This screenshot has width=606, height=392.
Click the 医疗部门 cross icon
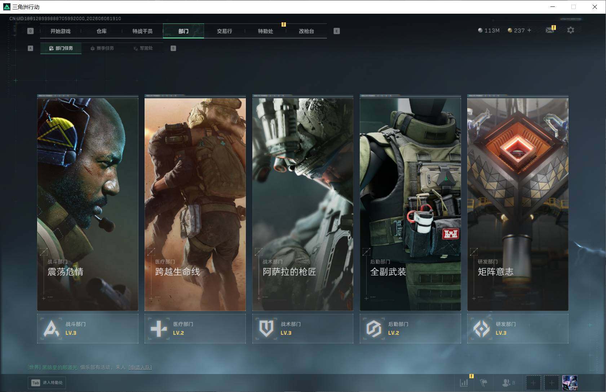coord(159,328)
